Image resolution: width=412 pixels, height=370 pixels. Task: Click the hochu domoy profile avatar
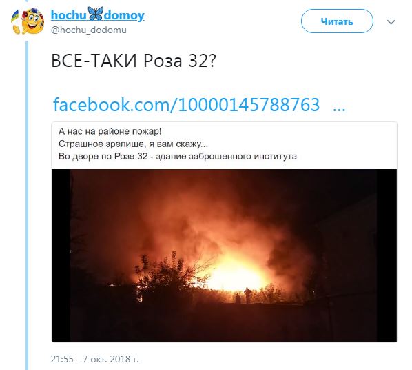[x=28, y=21]
